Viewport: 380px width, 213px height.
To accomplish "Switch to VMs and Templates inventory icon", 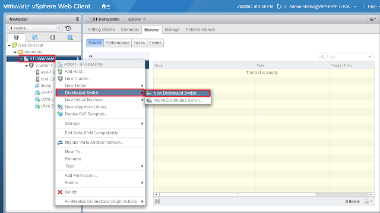I will coord(34,37).
